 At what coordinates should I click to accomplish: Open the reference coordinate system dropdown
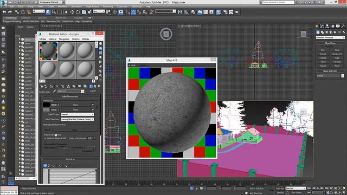(99, 11)
